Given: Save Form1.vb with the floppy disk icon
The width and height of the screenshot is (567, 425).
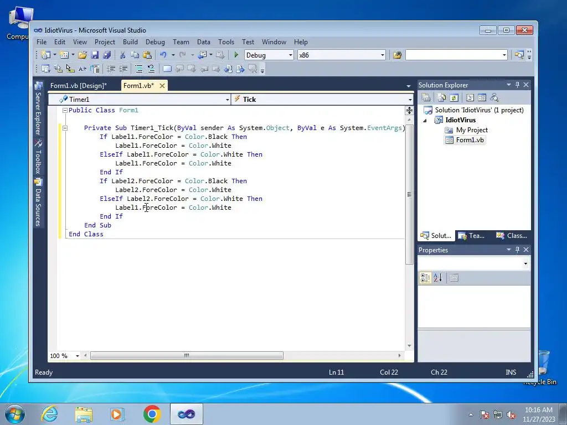Looking at the screenshot, I should 95,55.
